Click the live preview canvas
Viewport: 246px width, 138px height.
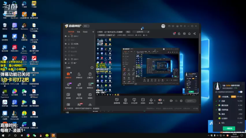point(147,67)
